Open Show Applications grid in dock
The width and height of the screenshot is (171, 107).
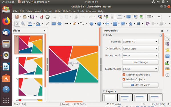[6, 100]
